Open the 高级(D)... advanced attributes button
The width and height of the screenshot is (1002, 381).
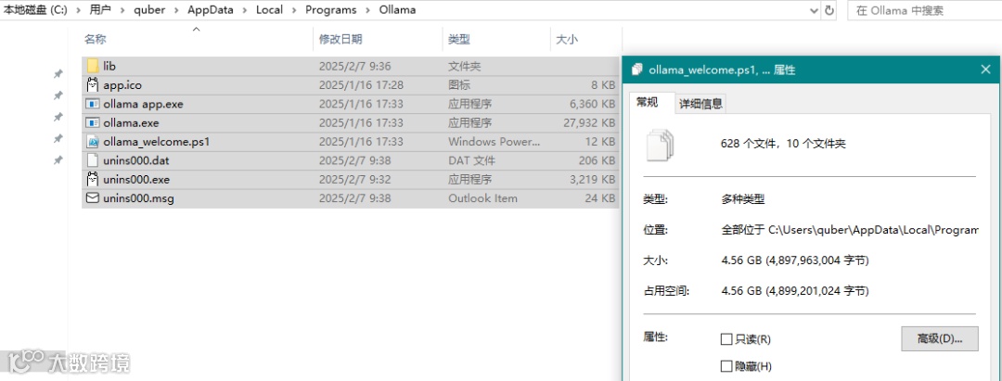click(x=939, y=338)
